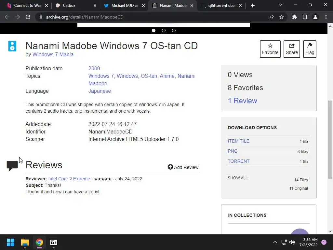This screenshot has height=250, width=333.
Task: Open the Extensions puzzle icon
Action: pos(295,17)
